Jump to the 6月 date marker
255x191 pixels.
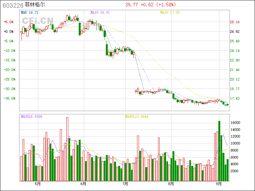[x=84, y=184]
